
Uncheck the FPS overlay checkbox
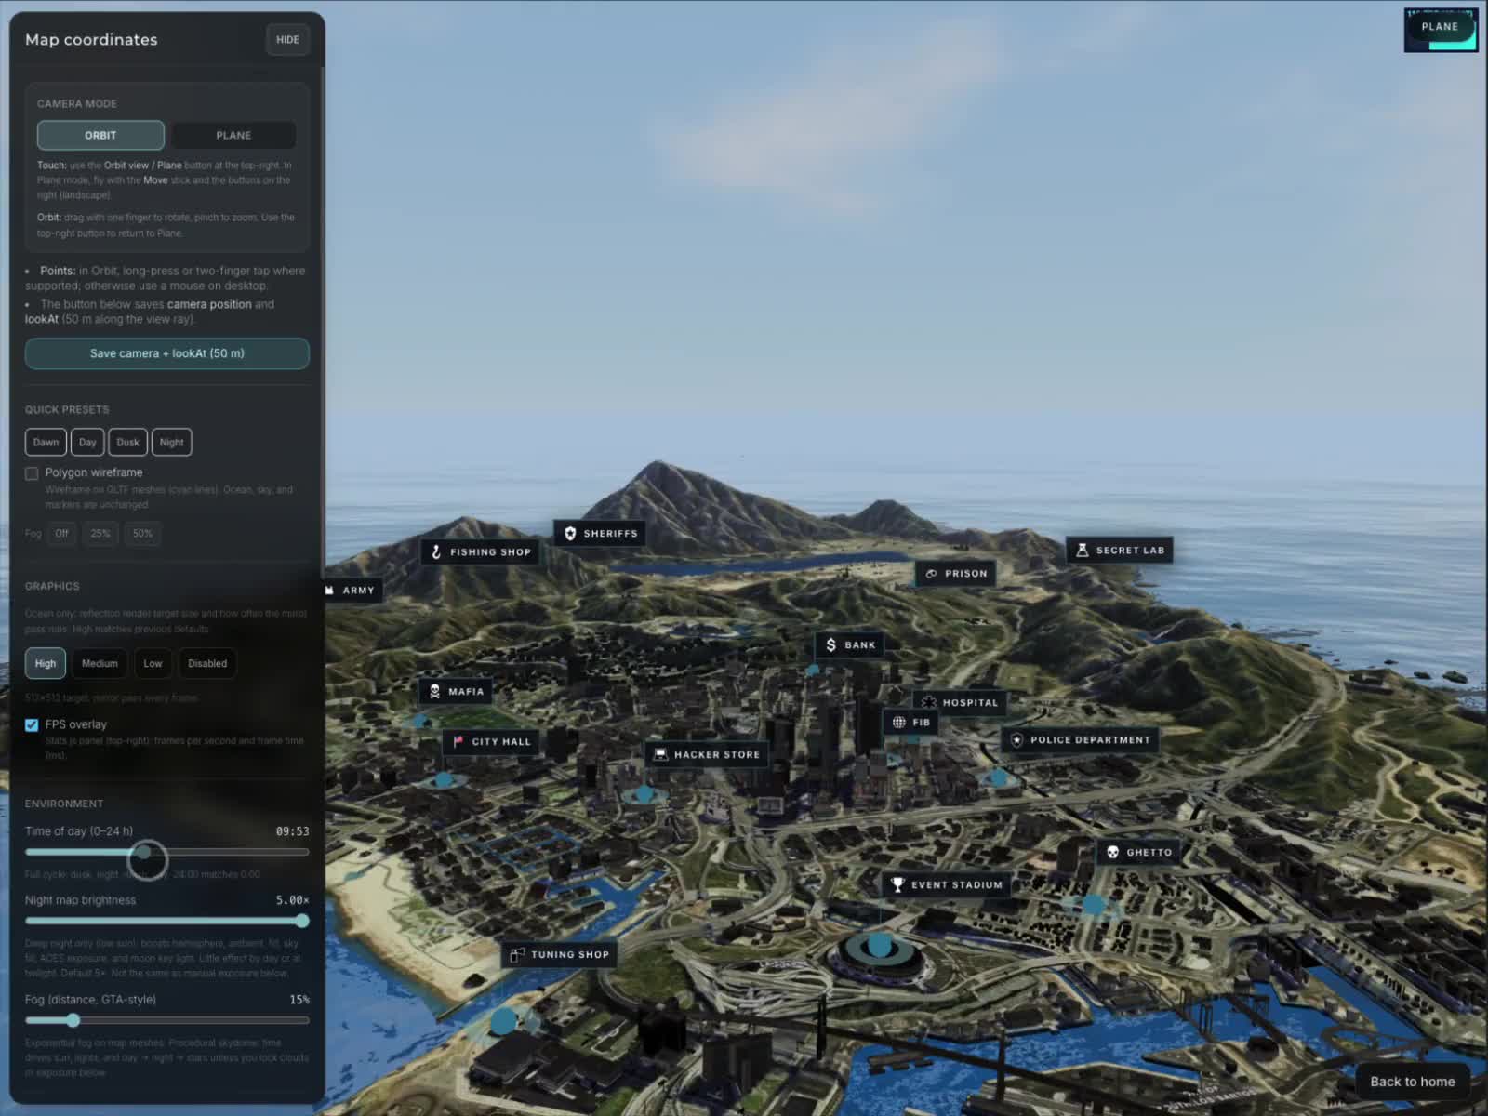point(32,724)
